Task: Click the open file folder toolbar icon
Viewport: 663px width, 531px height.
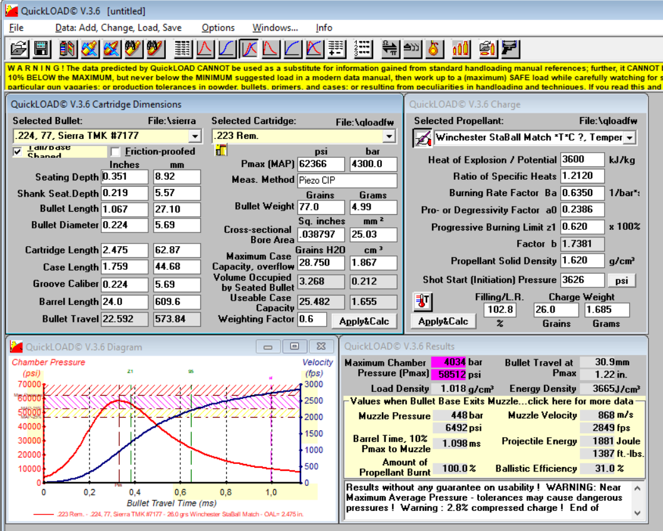Action: [19, 49]
